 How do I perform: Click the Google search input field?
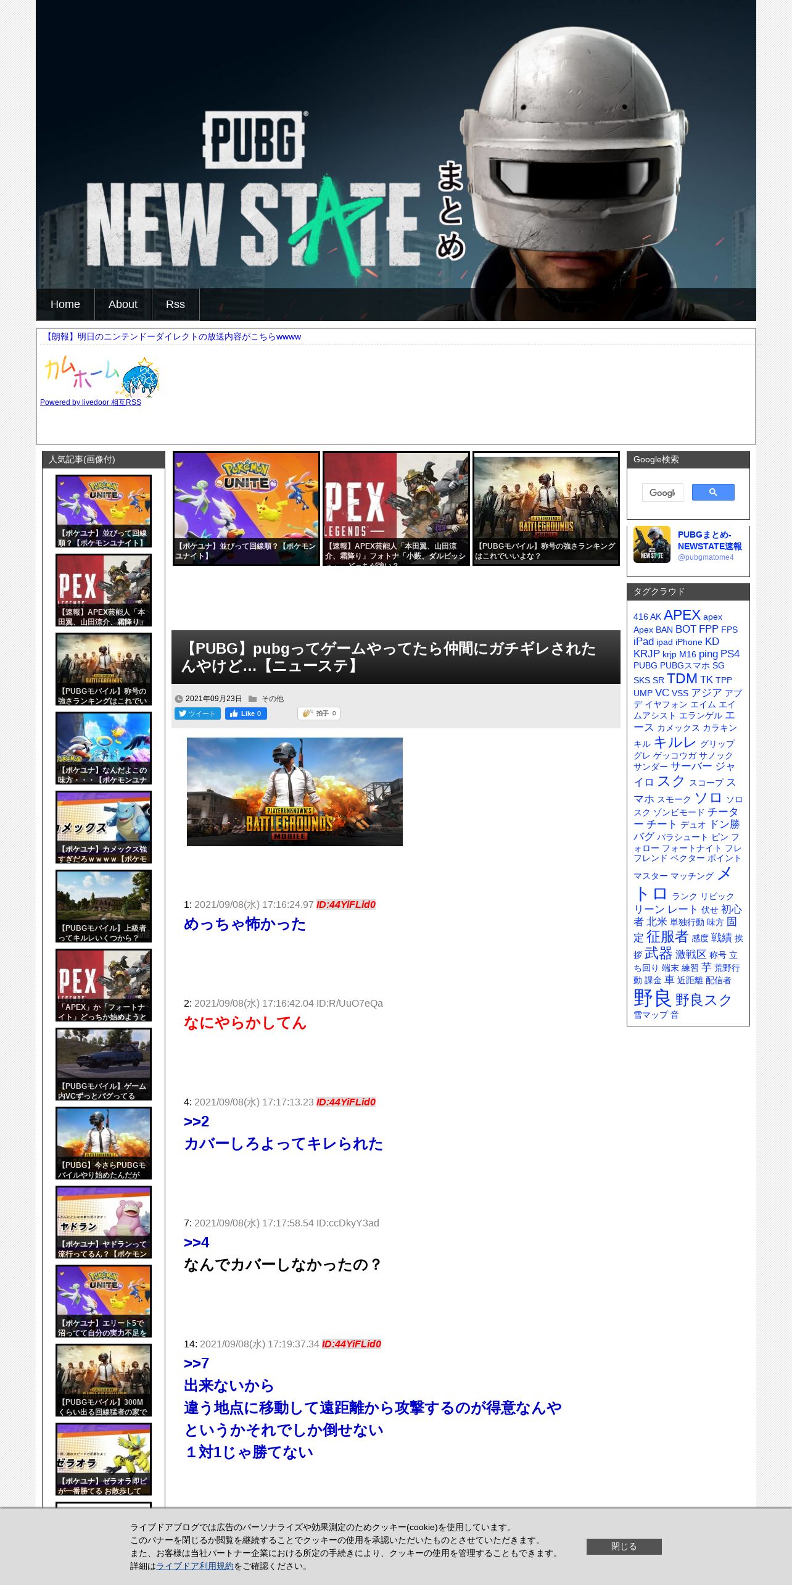[662, 493]
